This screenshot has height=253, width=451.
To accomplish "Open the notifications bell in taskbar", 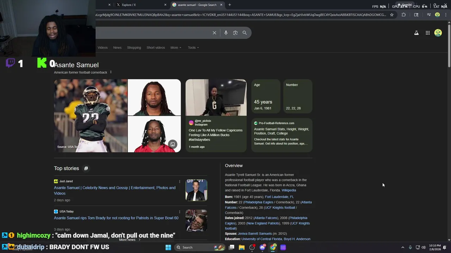I will pyautogui.click(x=445, y=247).
